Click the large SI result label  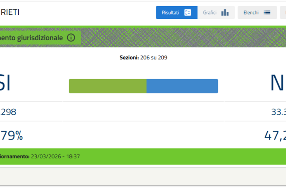coord(4,83)
